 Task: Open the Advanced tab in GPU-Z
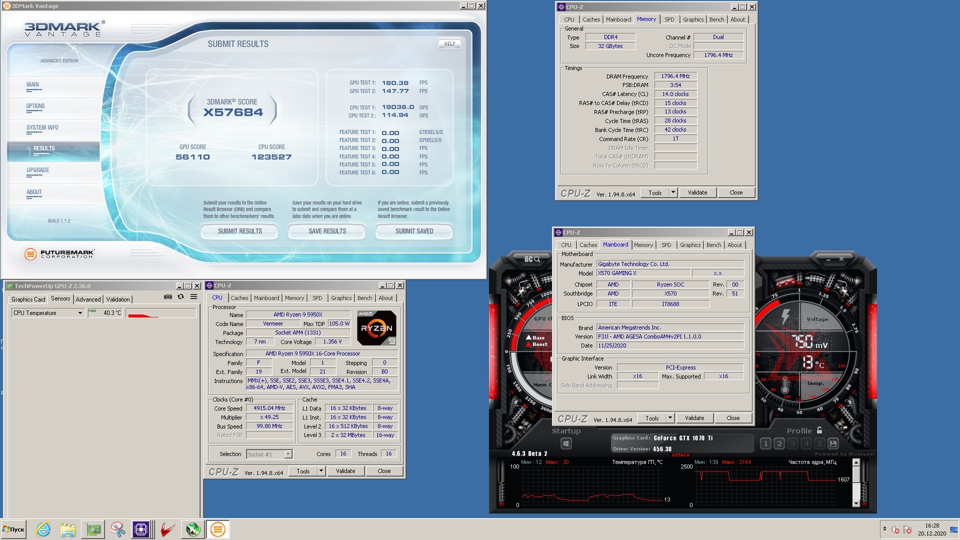(x=88, y=299)
